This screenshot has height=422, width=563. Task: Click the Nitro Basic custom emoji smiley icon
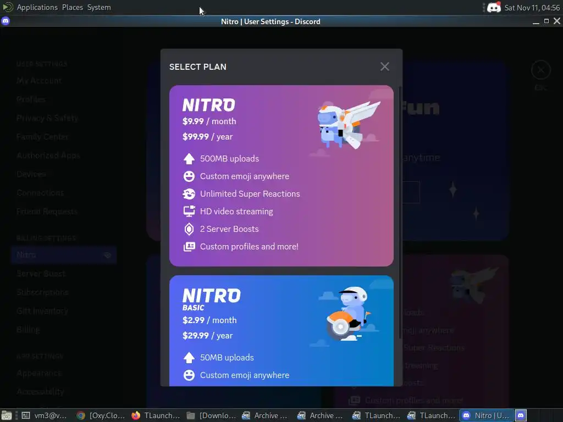tap(189, 375)
